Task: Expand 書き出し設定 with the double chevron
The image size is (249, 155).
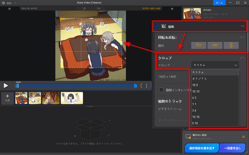Action: pos(243,137)
